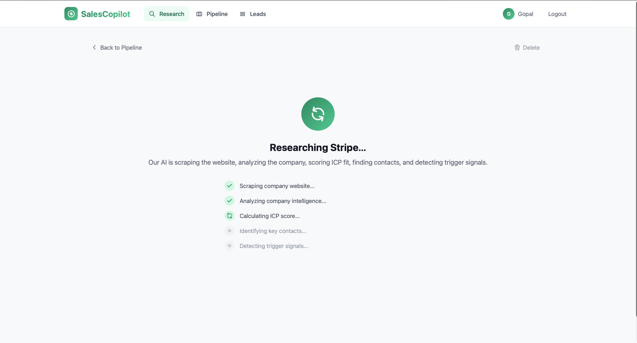
Task: Toggle the checkmark for Scraping company website
Action: (230, 186)
